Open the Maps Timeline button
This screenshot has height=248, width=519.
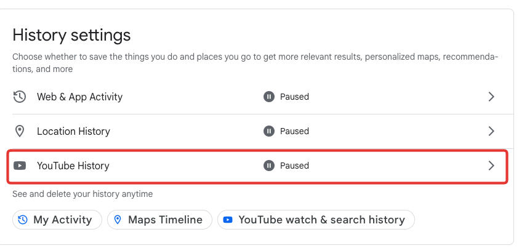point(159,220)
